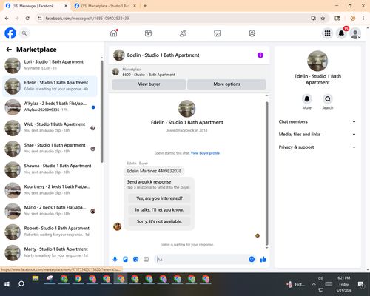Open the Friends icon in top nav

(183, 33)
